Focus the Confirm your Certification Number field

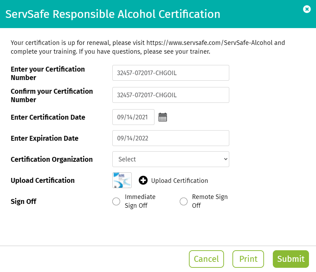(x=171, y=95)
